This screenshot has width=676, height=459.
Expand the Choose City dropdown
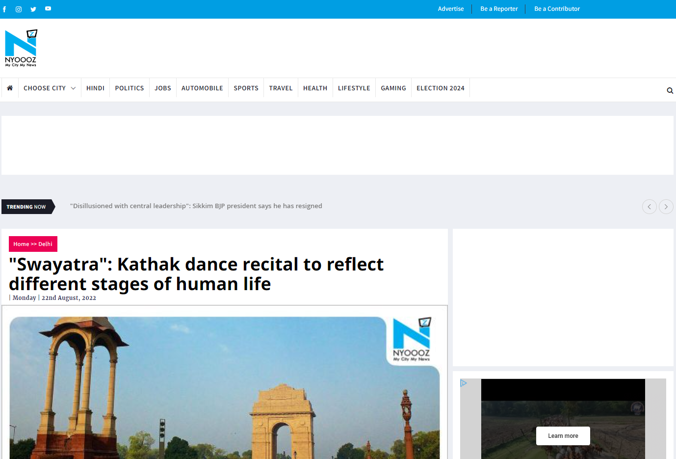pyautogui.click(x=49, y=88)
